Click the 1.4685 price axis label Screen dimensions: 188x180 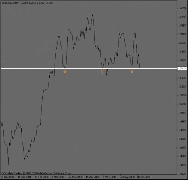[182, 139]
